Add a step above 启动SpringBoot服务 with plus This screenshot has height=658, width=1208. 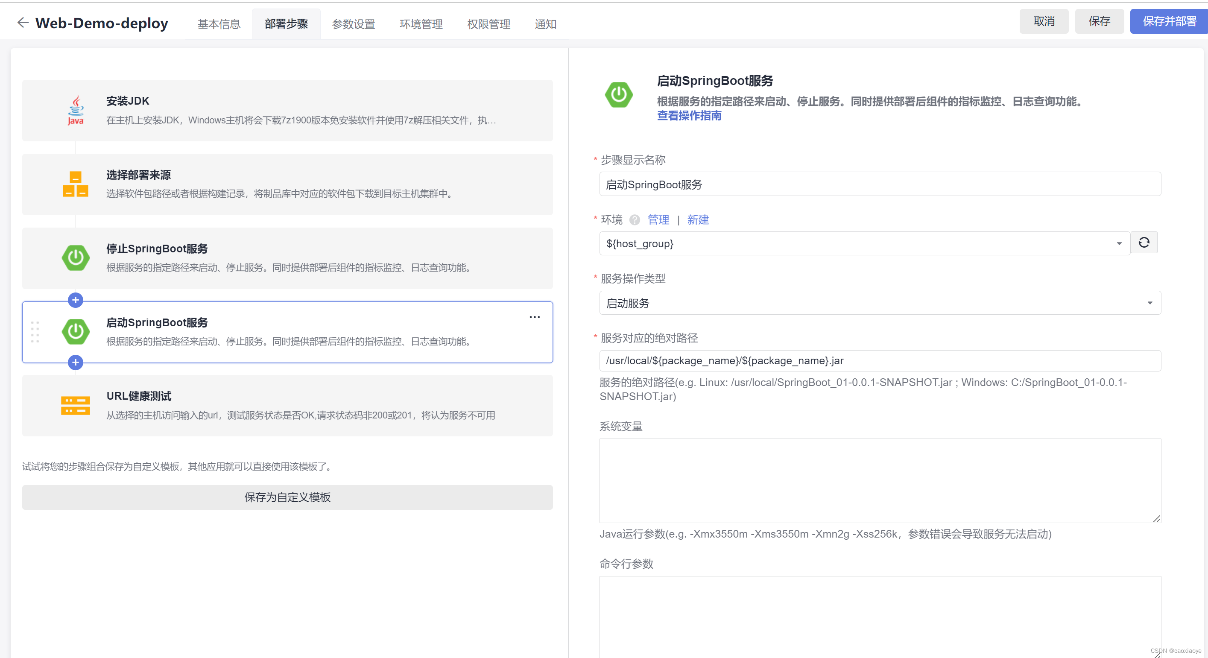pos(76,300)
